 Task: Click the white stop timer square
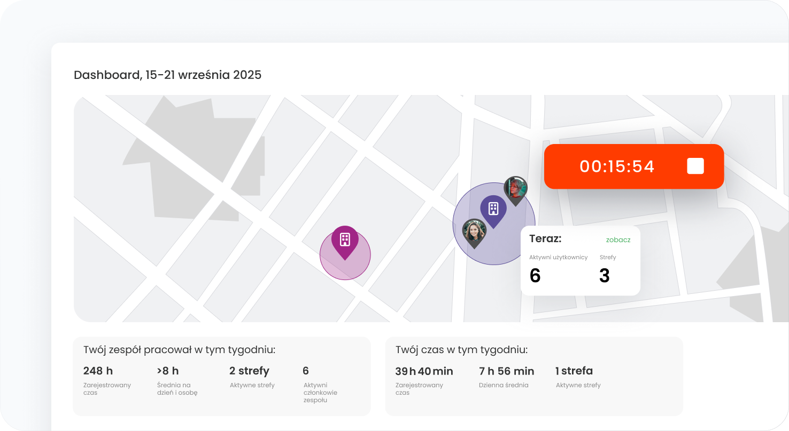tap(695, 166)
